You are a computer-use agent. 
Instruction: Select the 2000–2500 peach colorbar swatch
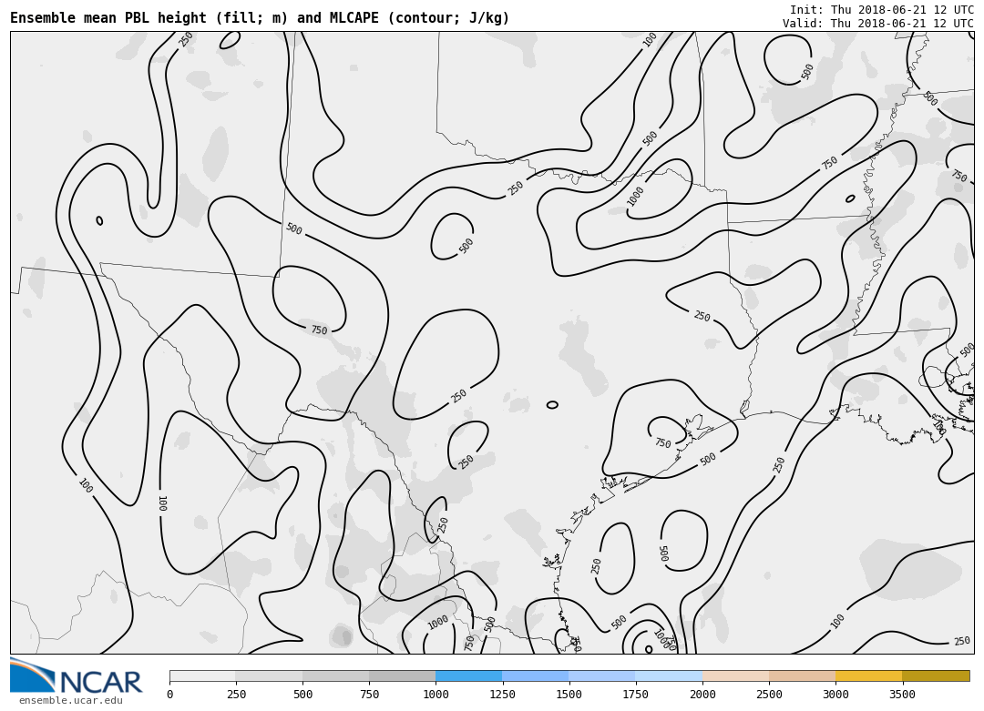coord(735,675)
